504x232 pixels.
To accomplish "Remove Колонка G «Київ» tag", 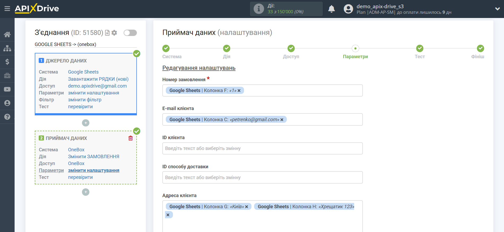I will [x=246, y=207].
